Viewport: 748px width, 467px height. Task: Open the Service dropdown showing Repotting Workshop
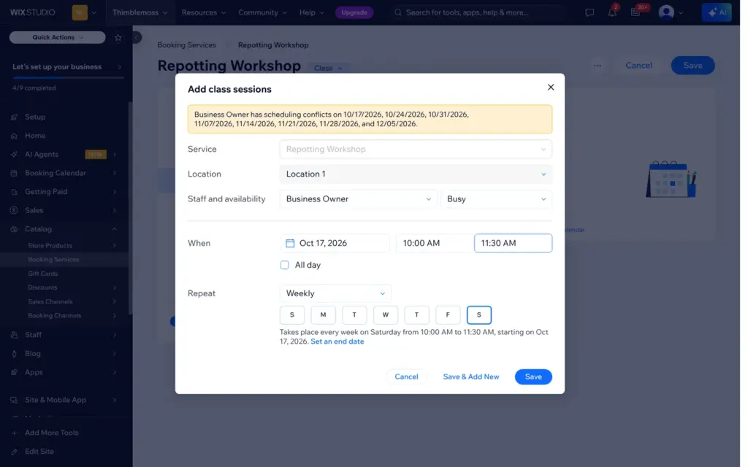[x=416, y=149]
